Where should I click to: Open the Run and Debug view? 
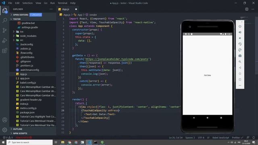[4, 40]
